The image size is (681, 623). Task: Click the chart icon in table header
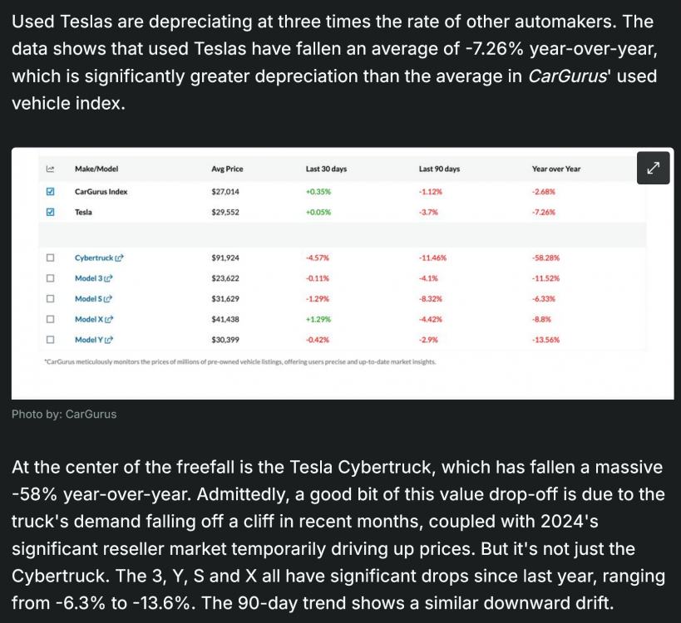[x=50, y=169]
